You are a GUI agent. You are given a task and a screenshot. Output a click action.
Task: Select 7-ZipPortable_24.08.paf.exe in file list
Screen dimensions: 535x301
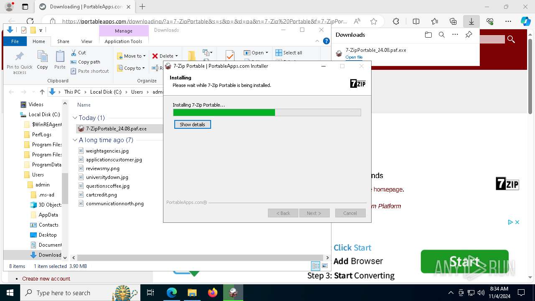coord(116,129)
